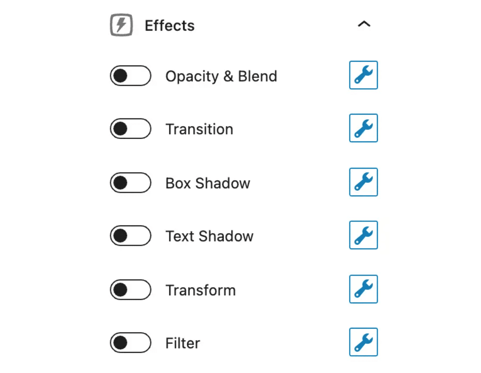Open Transform settings via wrench icon

(363, 289)
